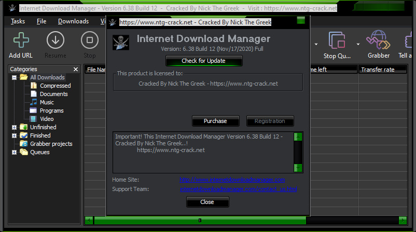
Task: Click the pirate skull icon in the main title bar
Action: pos(12,8)
